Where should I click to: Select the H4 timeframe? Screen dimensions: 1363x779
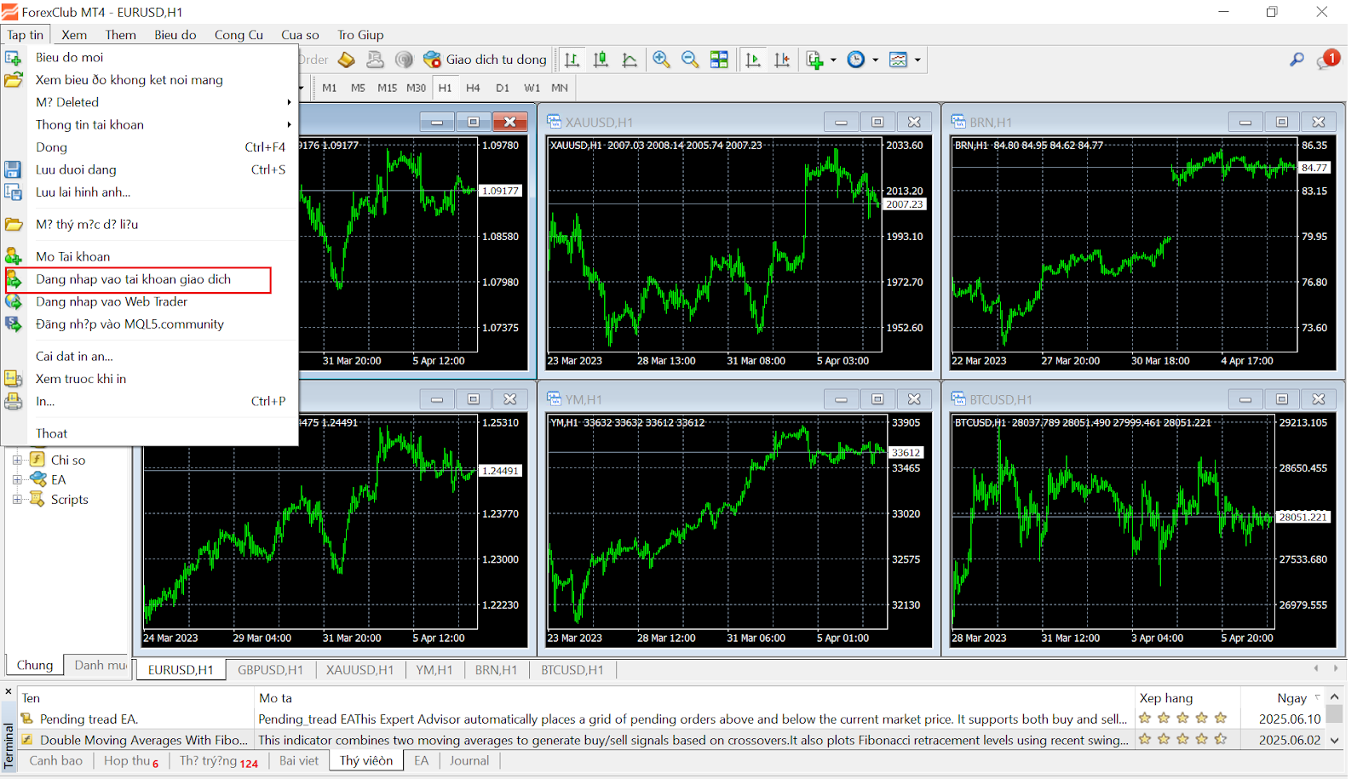point(473,88)
